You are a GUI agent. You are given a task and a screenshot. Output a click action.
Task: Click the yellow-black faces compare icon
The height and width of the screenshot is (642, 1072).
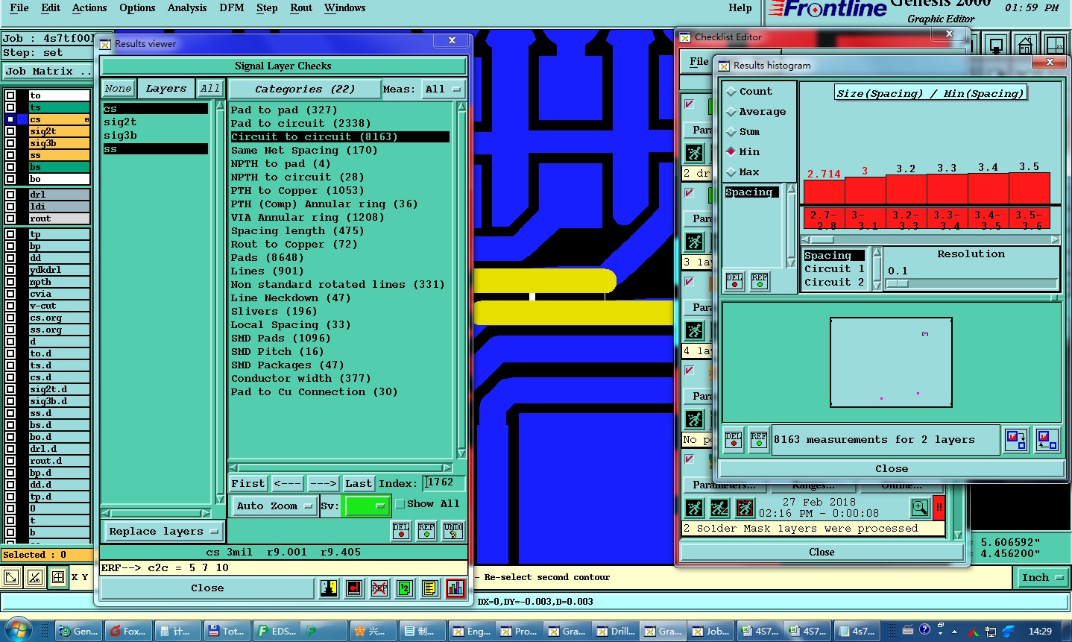(329, 588)
